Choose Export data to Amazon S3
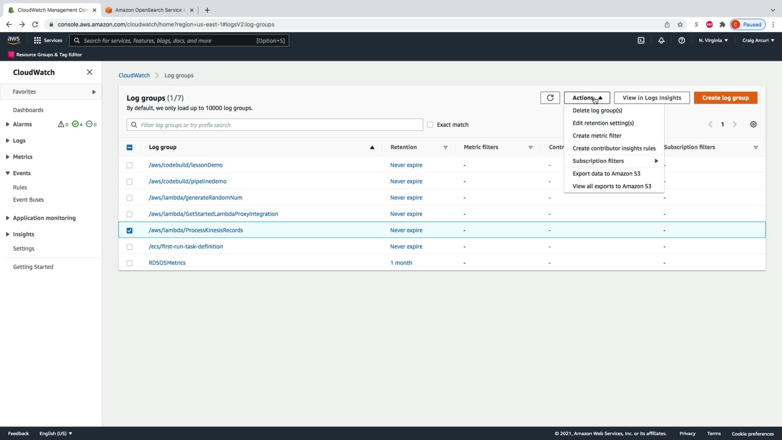 coord(606,174)
